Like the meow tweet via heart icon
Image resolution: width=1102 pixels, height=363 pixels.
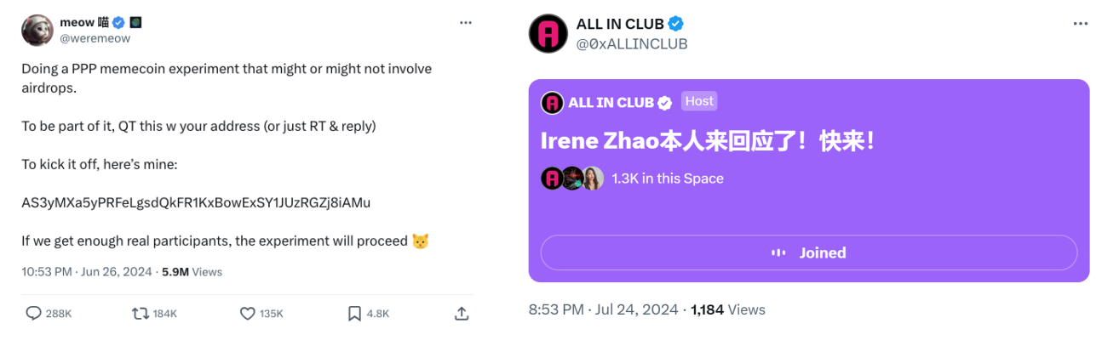(248, 314)
